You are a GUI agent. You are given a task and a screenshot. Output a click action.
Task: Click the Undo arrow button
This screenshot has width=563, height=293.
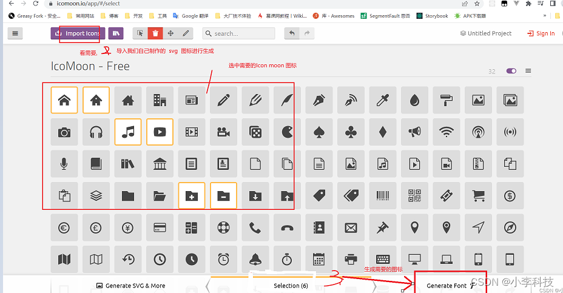[x=292, y=34]
